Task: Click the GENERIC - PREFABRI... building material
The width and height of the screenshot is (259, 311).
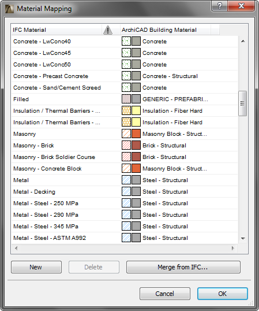Action: click(175, 99)
